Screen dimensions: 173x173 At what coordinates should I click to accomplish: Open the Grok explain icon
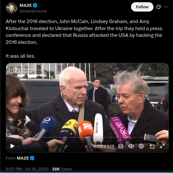159,7
